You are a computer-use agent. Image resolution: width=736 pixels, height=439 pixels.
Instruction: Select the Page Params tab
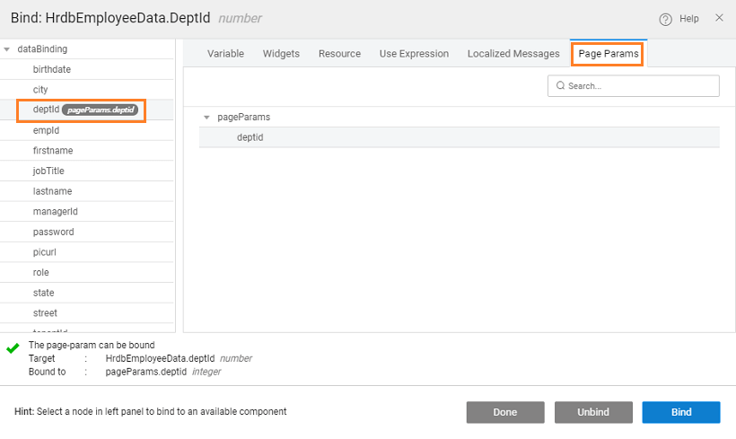click(608, 54)
